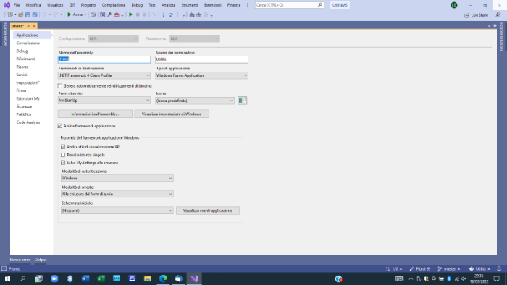
Task: Enable Rendi a istanza singola
Action: click(x=63, y=155)
